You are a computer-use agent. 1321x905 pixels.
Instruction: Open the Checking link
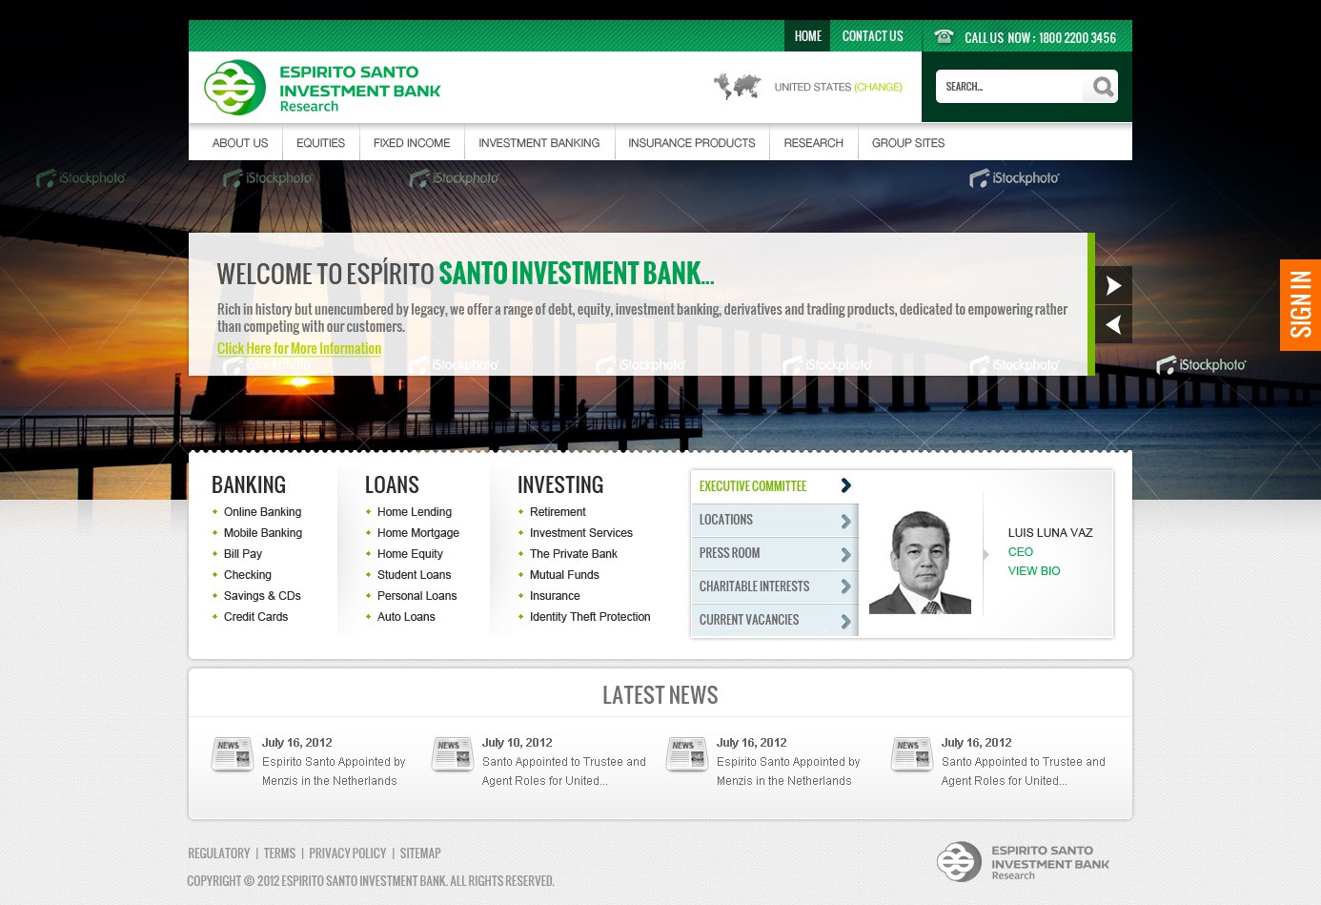[x=248, y=575]
